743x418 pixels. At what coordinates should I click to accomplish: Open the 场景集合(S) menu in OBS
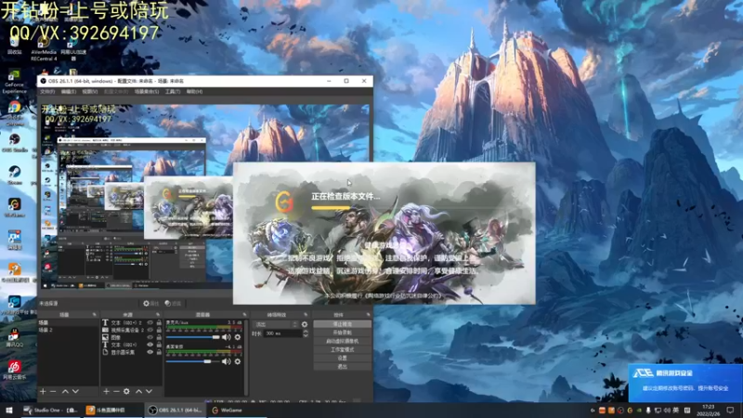[147, 91]
